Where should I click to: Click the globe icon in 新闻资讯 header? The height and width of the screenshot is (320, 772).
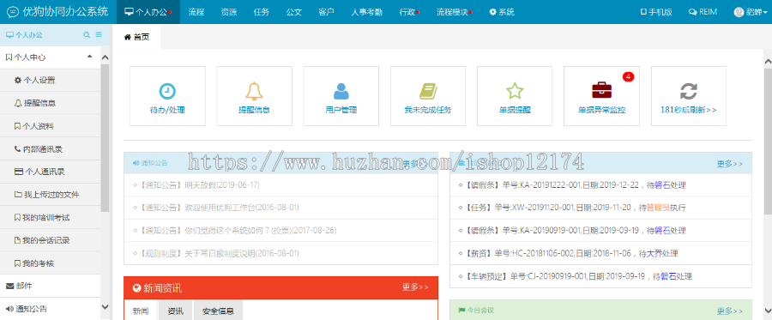point(137,287)
